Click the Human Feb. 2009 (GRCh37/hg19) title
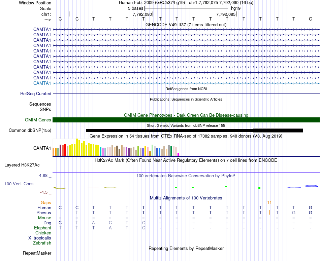 click(x=152, y=3)
